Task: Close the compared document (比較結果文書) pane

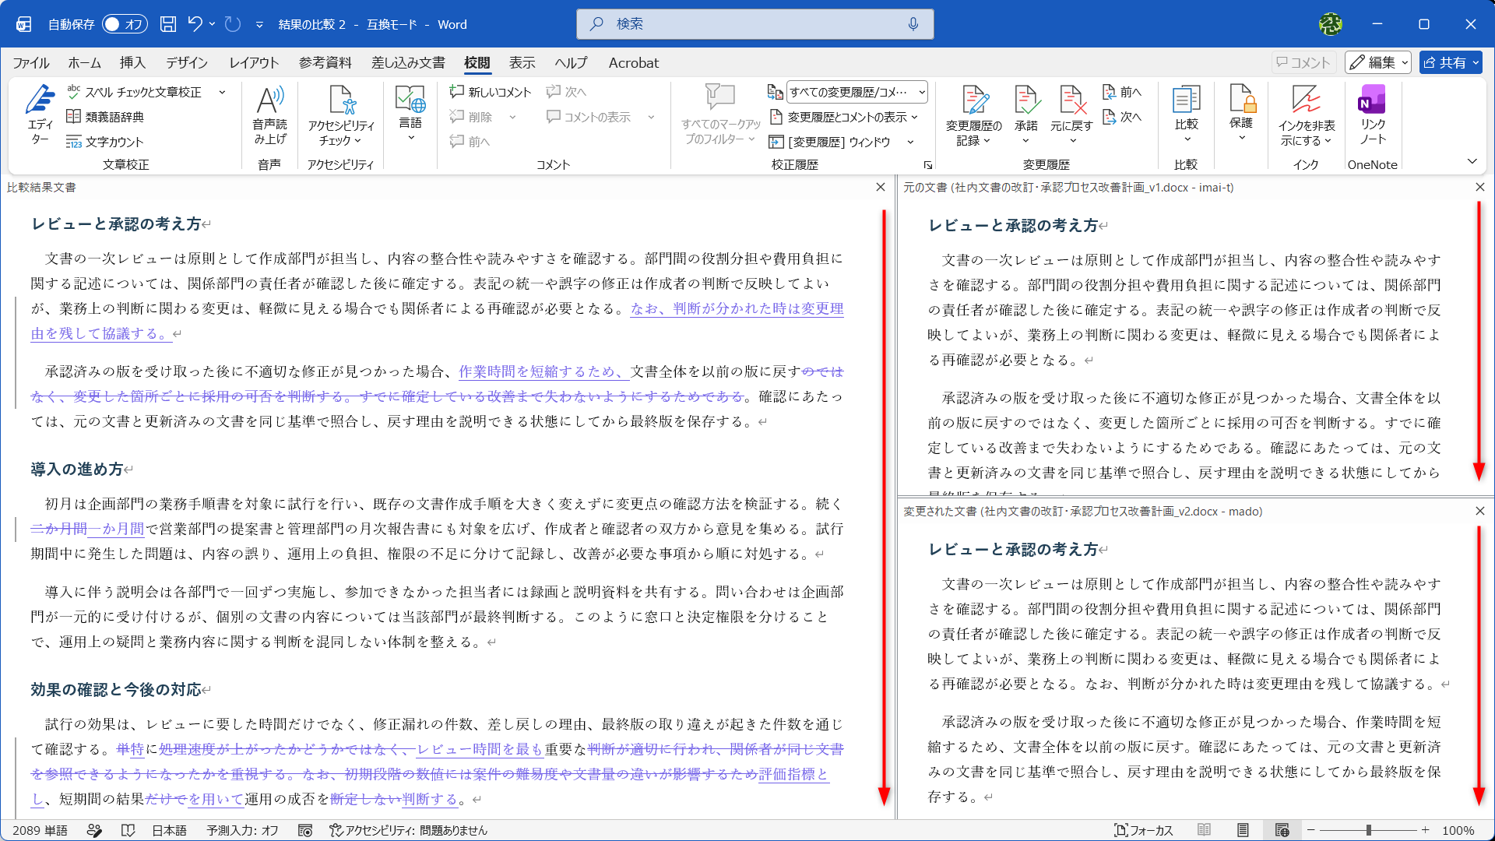Action: point(880,187)
